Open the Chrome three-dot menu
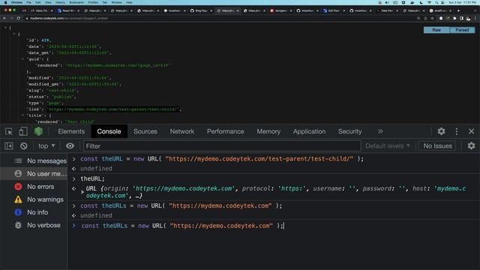Image resolution: width=480 pixels, height=270 pixels. click(475, 18)
